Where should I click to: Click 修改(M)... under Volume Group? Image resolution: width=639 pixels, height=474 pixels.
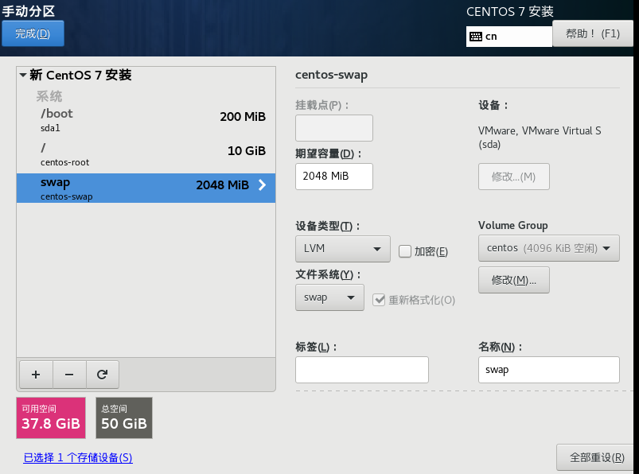513,280
